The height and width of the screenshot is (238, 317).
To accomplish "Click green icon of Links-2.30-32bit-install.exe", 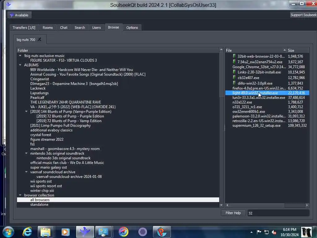I will [x=234, y=72].
